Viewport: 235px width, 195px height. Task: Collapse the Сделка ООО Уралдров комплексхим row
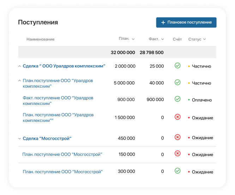19,66
